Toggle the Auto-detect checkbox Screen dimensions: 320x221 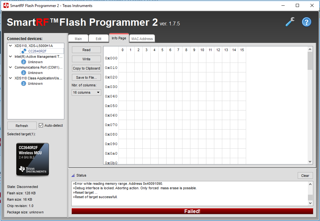pos(41,125)
